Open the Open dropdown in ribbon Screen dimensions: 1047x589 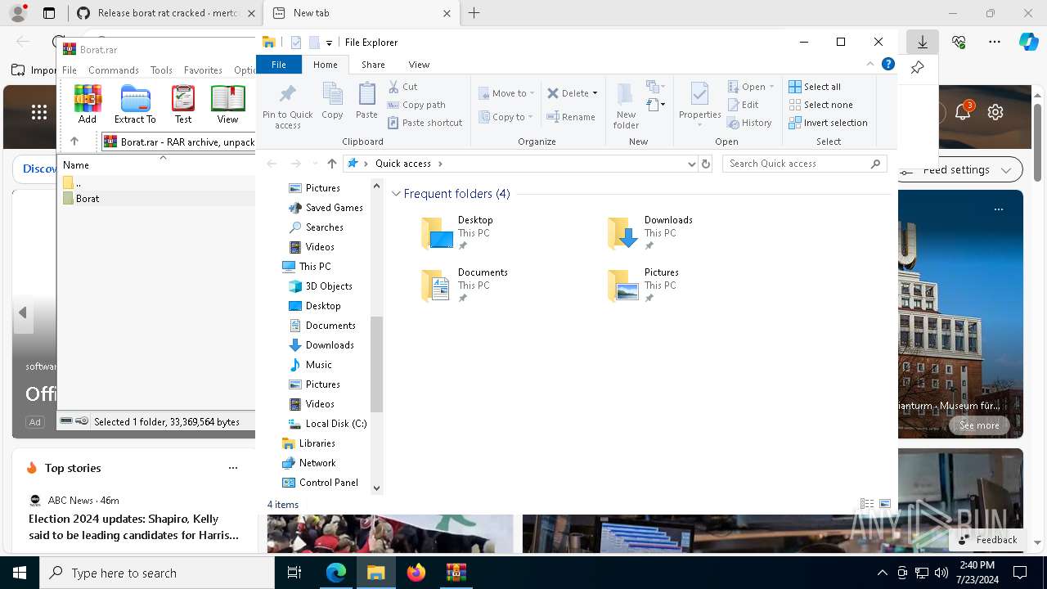coord(771,87)
